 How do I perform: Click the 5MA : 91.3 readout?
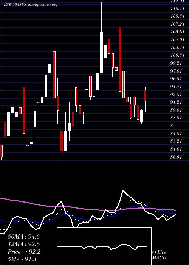(x=22, y=259)
